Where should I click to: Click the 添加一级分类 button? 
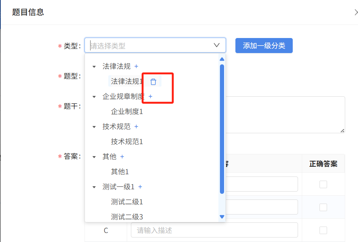point(264,46)
